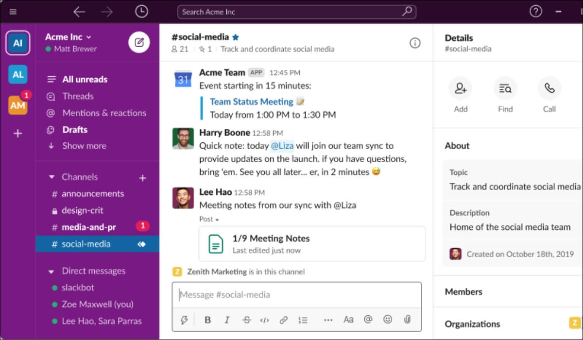Click the Zenith Marketing organization name
Viewport: 583px width, 340px height.
point(217,272)
